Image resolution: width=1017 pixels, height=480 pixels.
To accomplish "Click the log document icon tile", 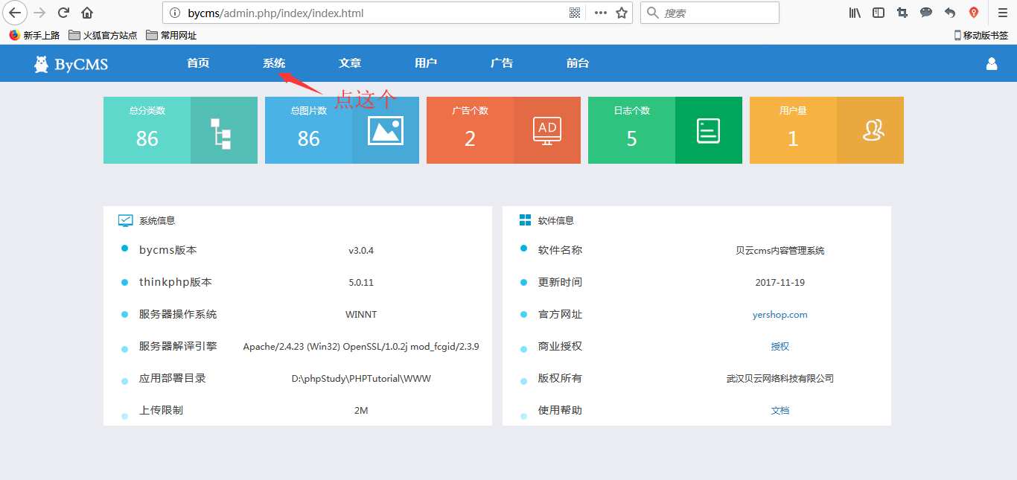I will (x=709, y=130).
